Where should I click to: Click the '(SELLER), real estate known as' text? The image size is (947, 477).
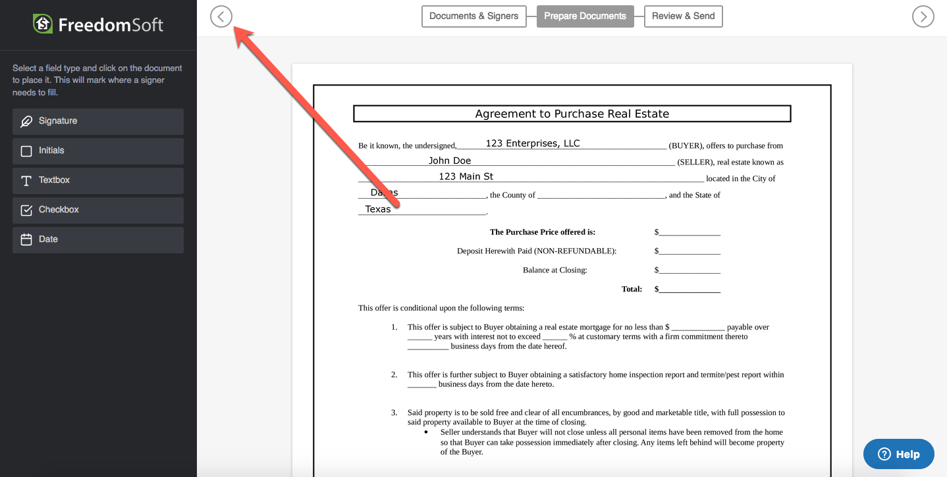(x=730, y=163)
